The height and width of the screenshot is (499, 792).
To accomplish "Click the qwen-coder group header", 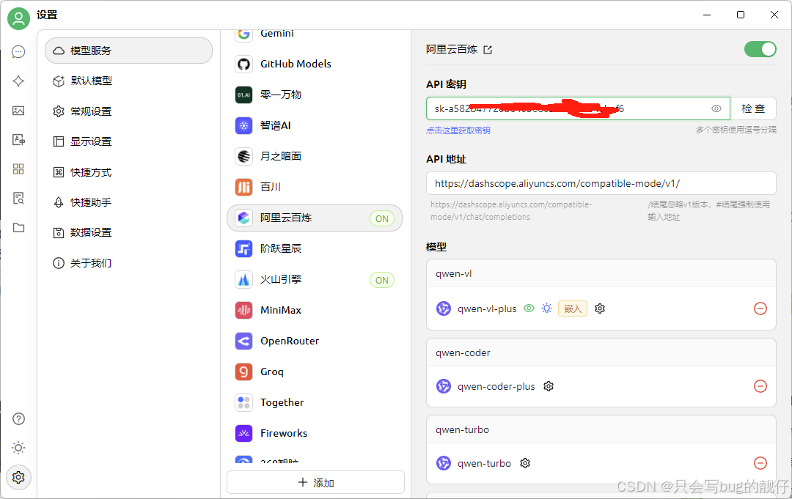I will [x=601, y=352].
